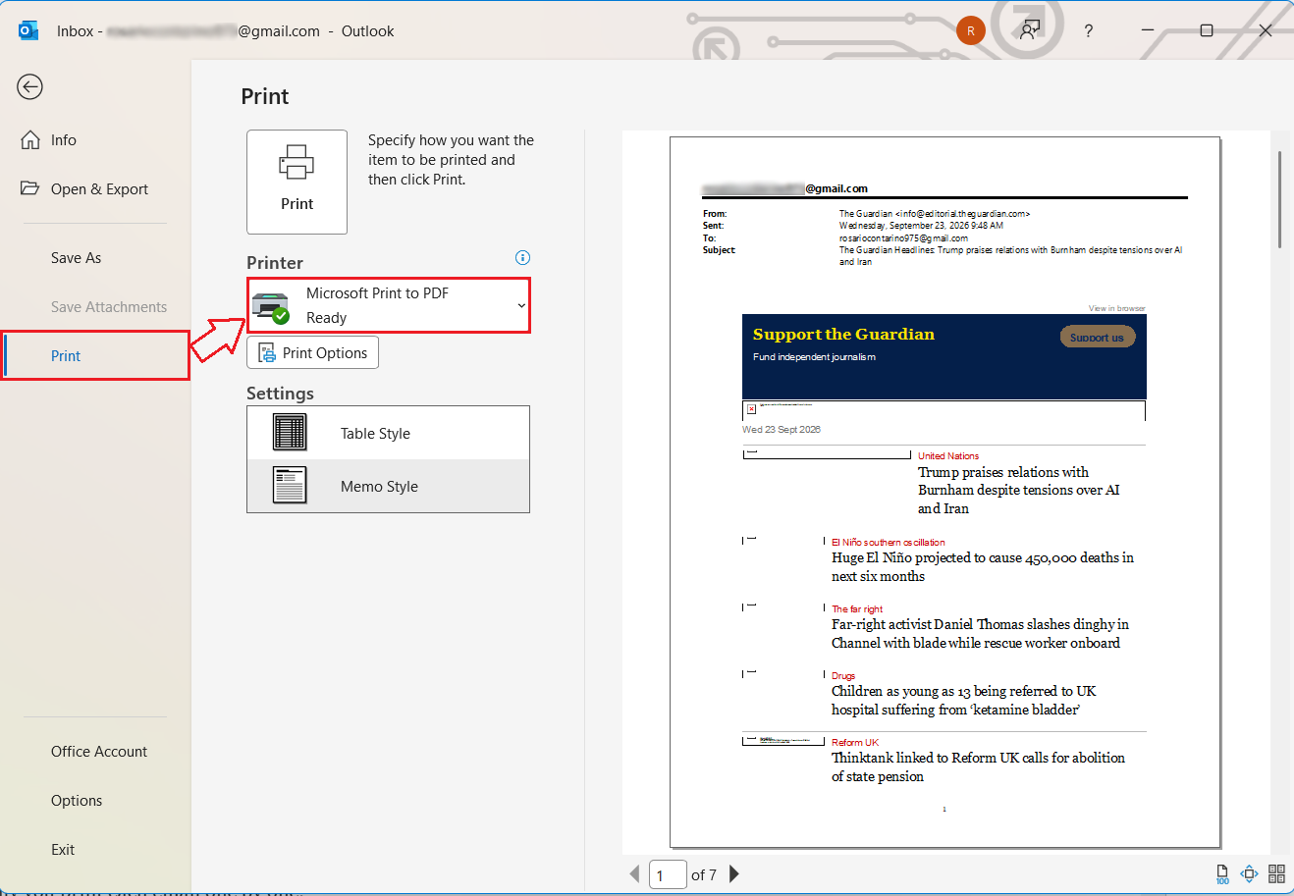Click 'Support the Guardian' banner title
This screenshot has width=1294, height=896.
[843, 334]
